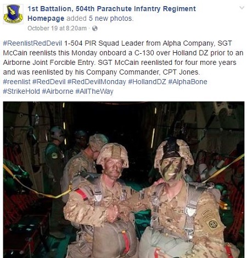Open the #Airborne hashtag

(58, 91)
